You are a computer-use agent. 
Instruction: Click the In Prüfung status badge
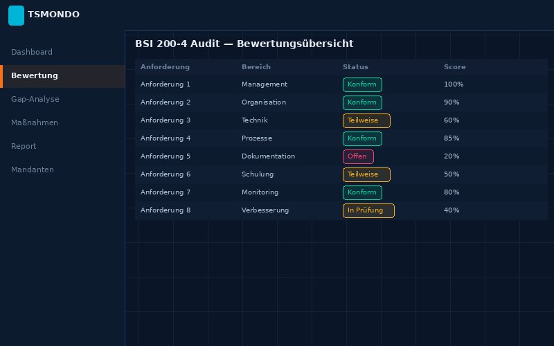click(x=368, y=211)
